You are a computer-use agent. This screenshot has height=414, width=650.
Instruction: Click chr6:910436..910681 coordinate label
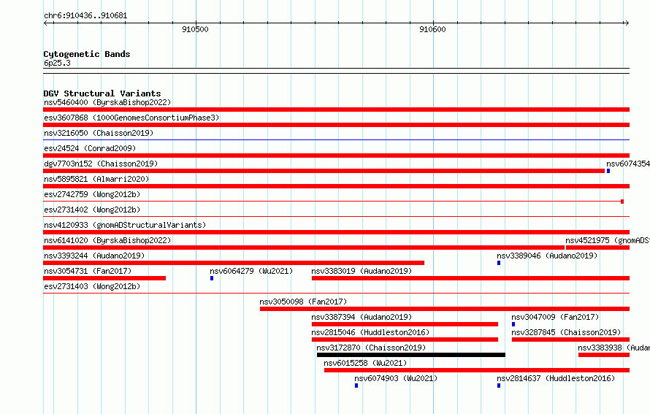click(85, 16)
